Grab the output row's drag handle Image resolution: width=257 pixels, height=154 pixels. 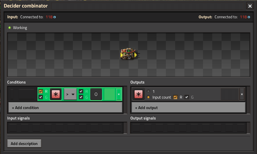229,94
